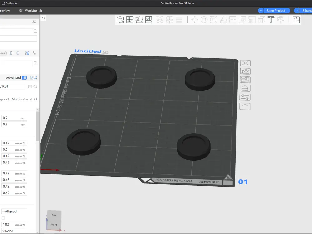Open the Multimaterial settings tab
This screenshot has height=234, width=312.
tap(22, 99)
